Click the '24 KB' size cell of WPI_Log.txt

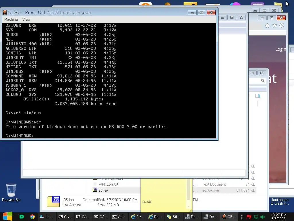point(250,184)
